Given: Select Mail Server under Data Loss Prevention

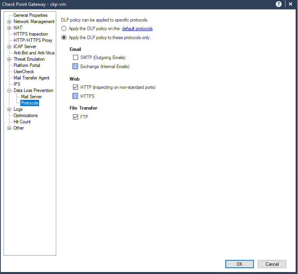Looking at the screenshot, I should pos(31,97).
